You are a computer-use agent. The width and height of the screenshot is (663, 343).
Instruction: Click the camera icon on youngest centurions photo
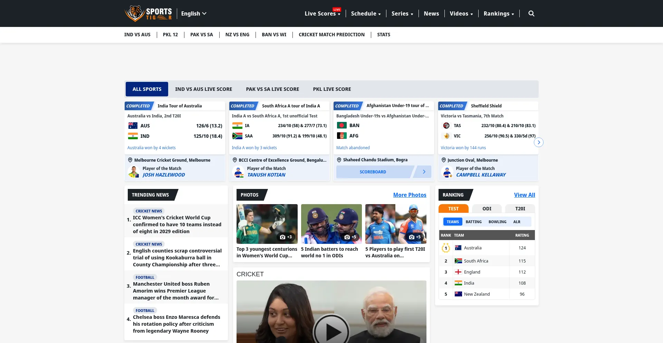282,237
